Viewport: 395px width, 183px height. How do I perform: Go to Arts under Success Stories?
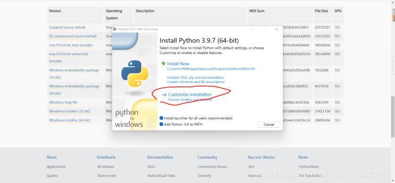251,167
